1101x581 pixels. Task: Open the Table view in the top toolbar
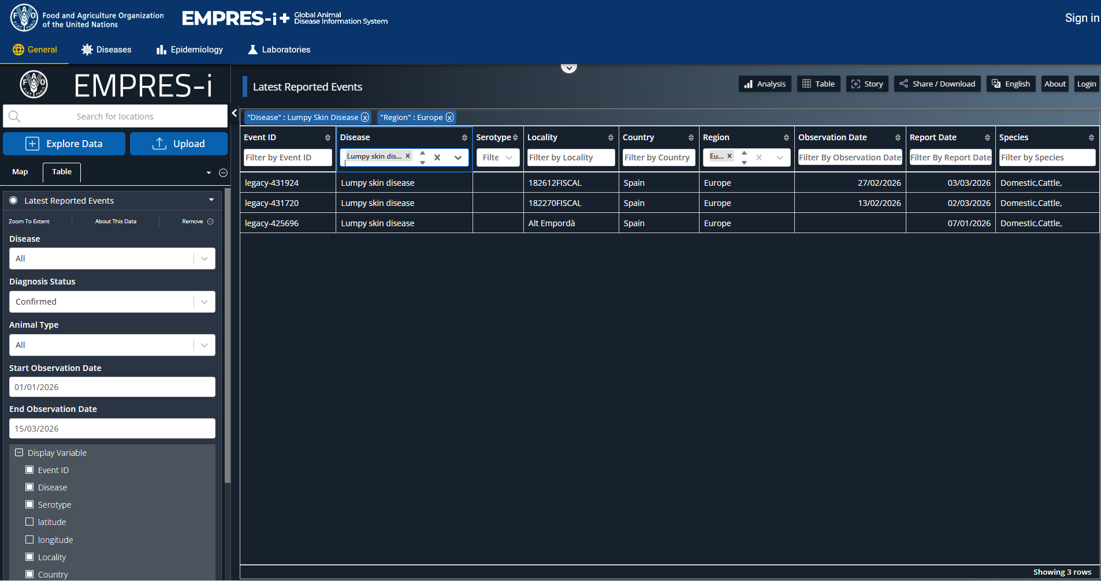pos(819,84)
